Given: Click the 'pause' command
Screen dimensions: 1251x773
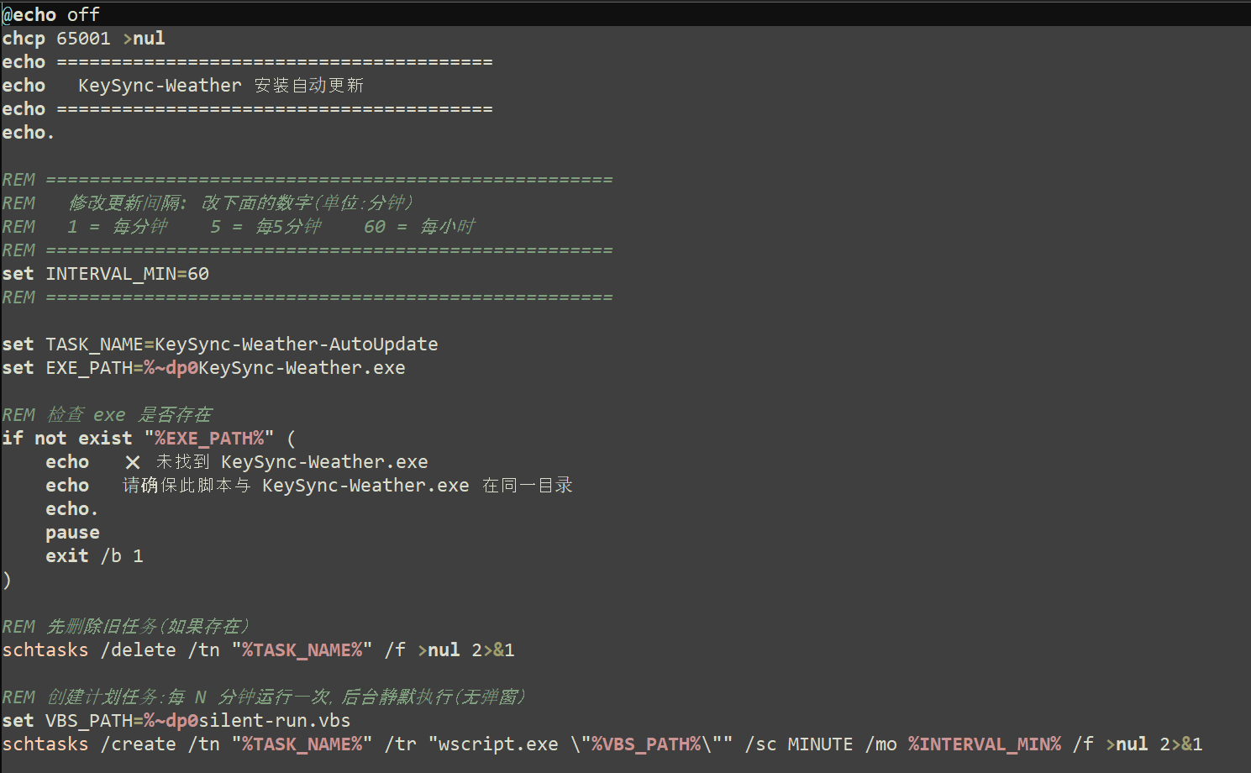Looking at the screenshot, I should (x=72, y=533).
